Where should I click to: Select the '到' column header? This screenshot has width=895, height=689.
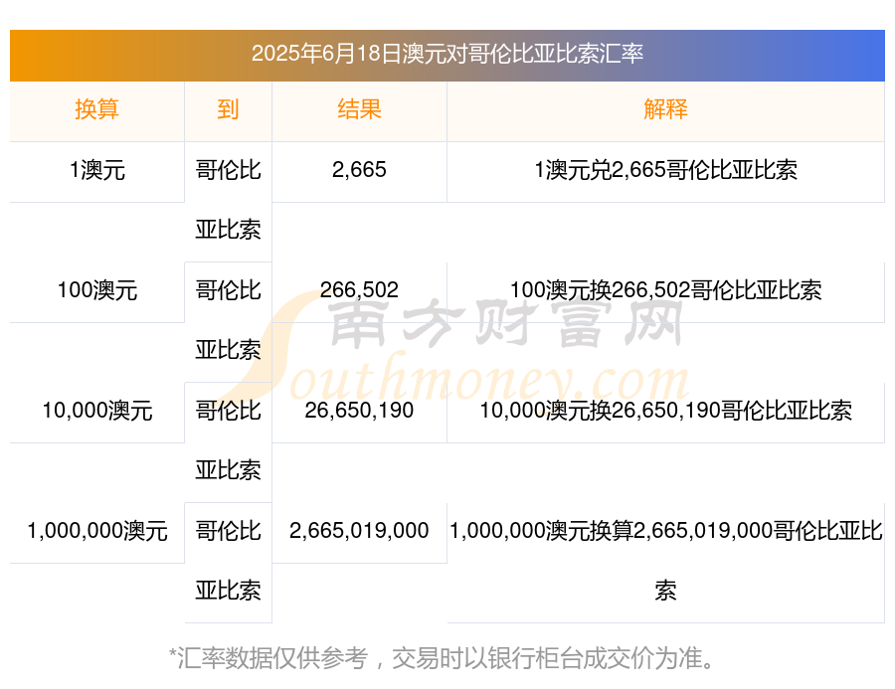228,109
